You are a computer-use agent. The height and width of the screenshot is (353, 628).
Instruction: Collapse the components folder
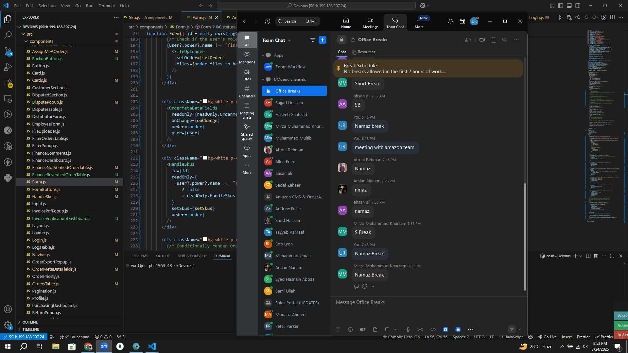(x=26, y=41)
